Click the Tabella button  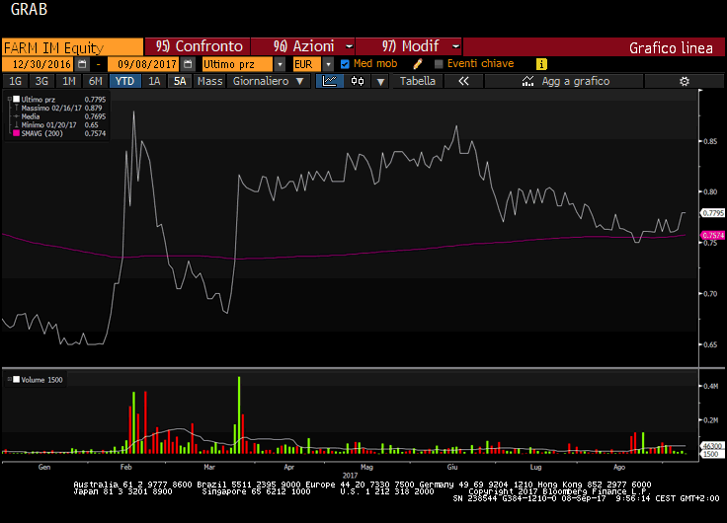pyautogui.click(x=417, y=81)
